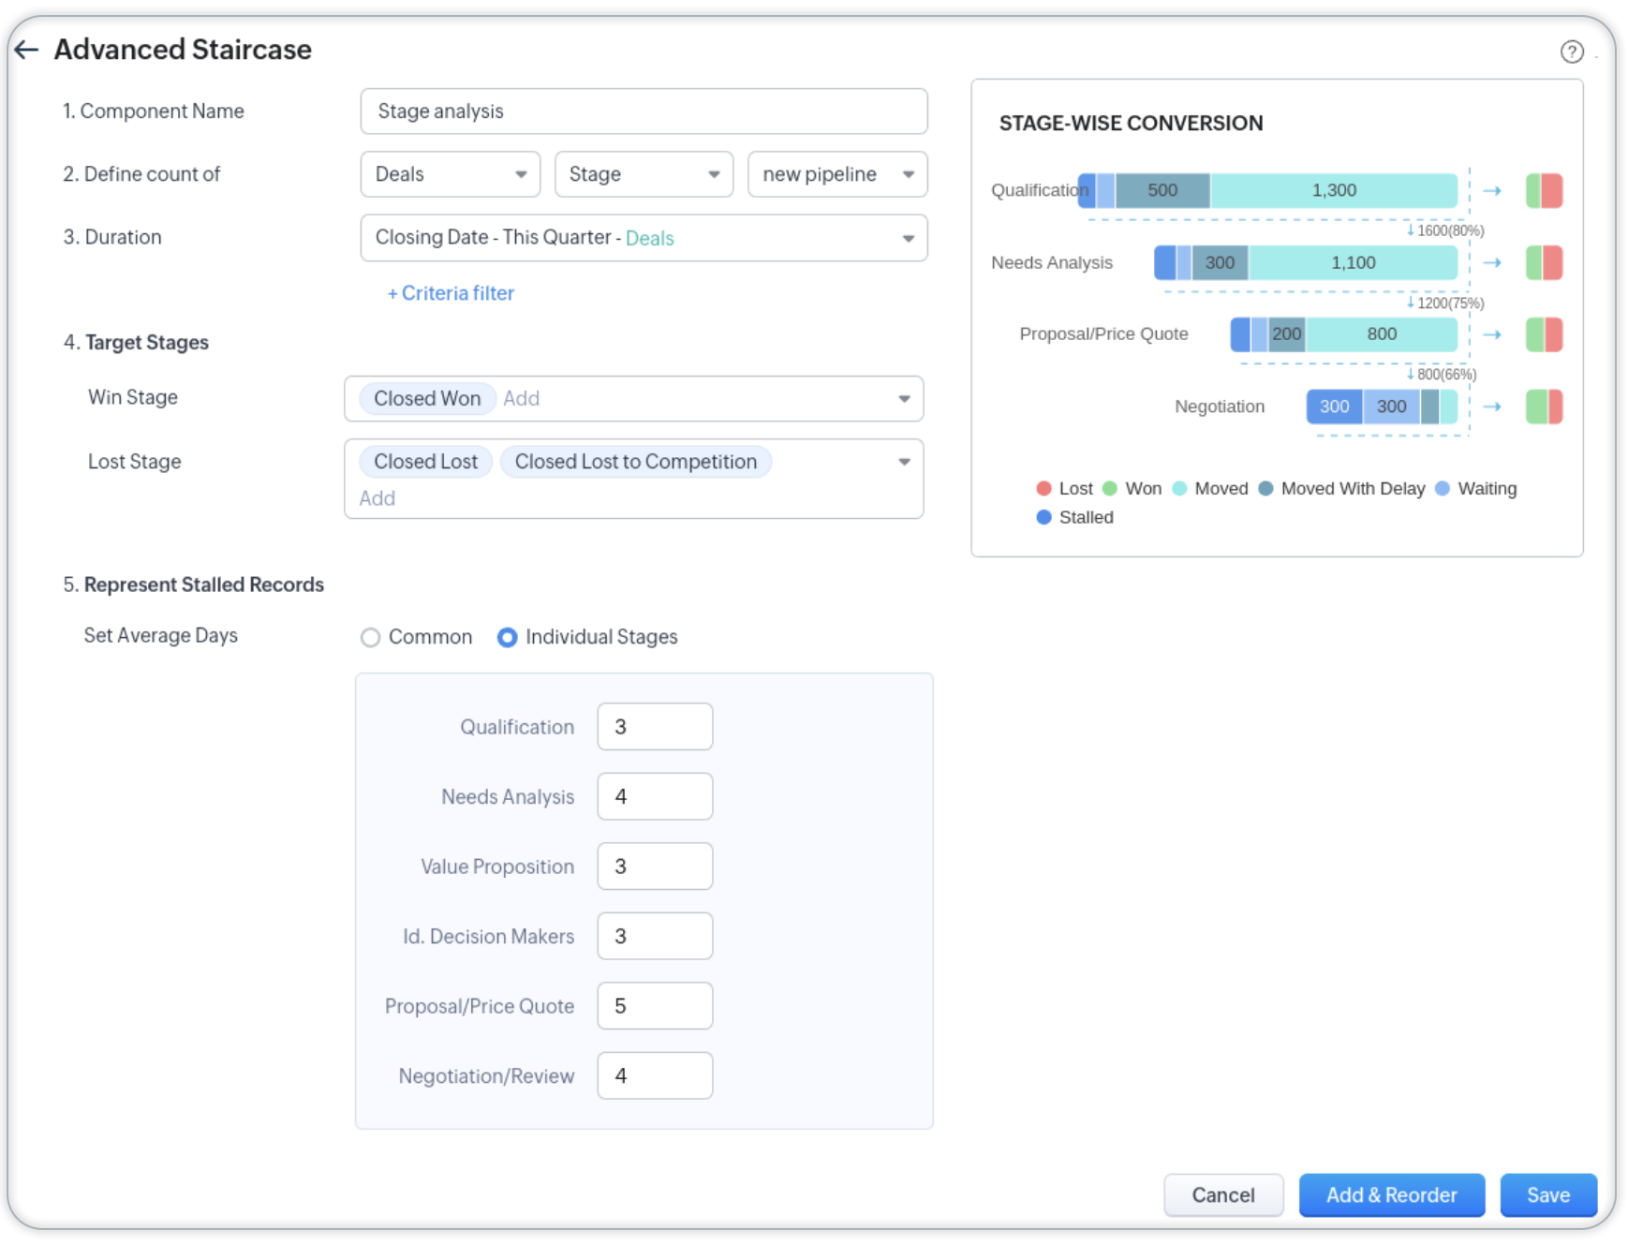1628x1244 pixels.
Task: Click the Stalled legend marker
Action: 1043,517
